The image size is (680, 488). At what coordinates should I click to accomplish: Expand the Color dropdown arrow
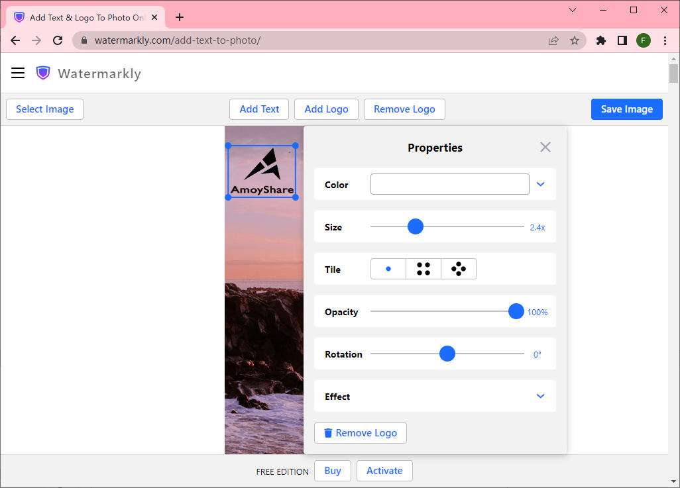540,184
